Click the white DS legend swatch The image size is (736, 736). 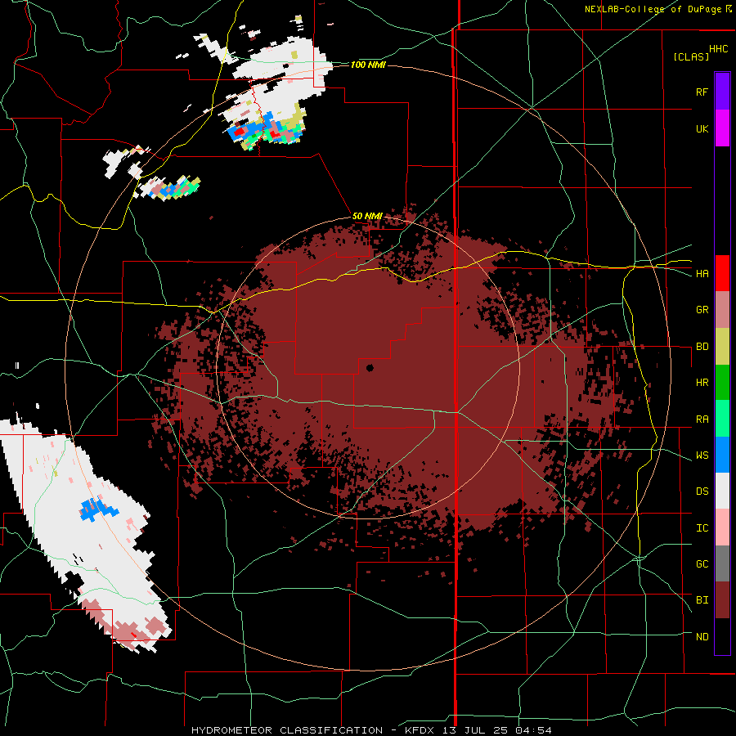[722, 491]
